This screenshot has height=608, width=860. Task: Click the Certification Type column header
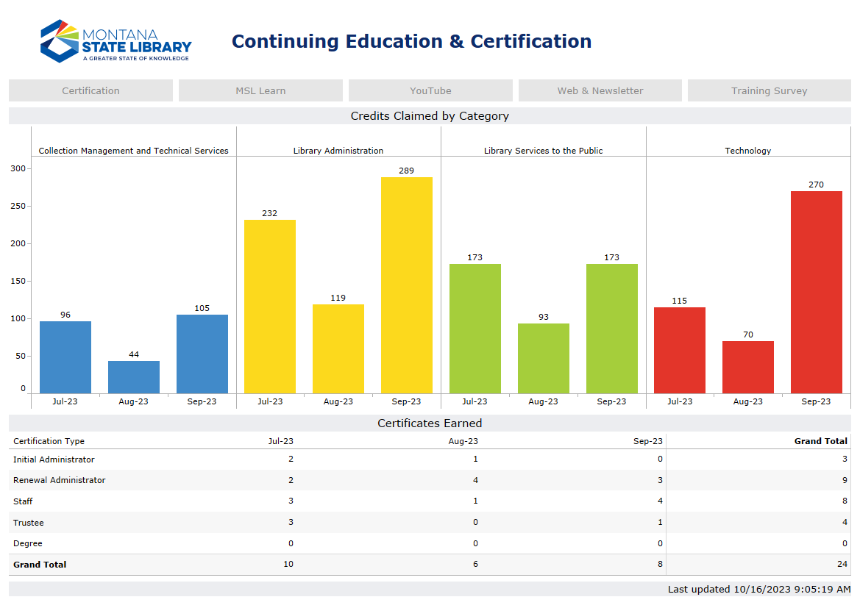pos(49,440)
